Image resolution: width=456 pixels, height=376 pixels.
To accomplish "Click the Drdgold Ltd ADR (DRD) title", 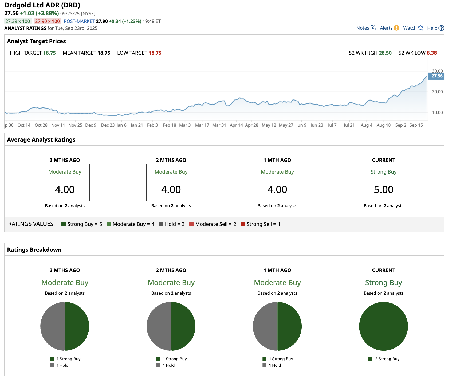I will (x=42, y=5).
